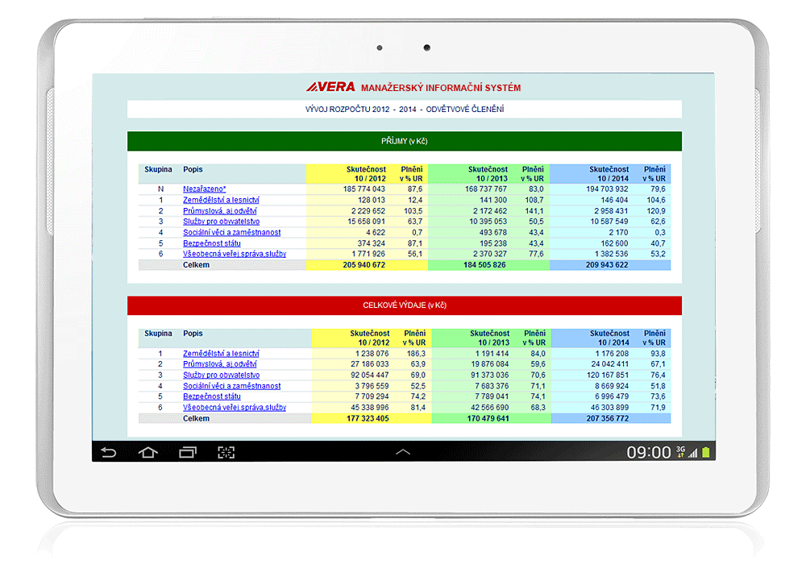The width and height of the screenshot is (806, 577).
Task: Click the VÝVOJ ROZPOČTU 2012 - 2014 title bar
Action: tap(404, 109)
